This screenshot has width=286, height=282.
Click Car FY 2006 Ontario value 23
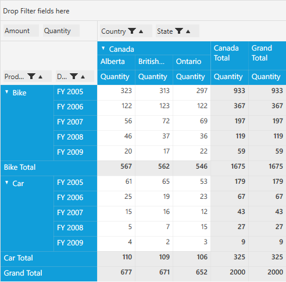pos(192,198)
